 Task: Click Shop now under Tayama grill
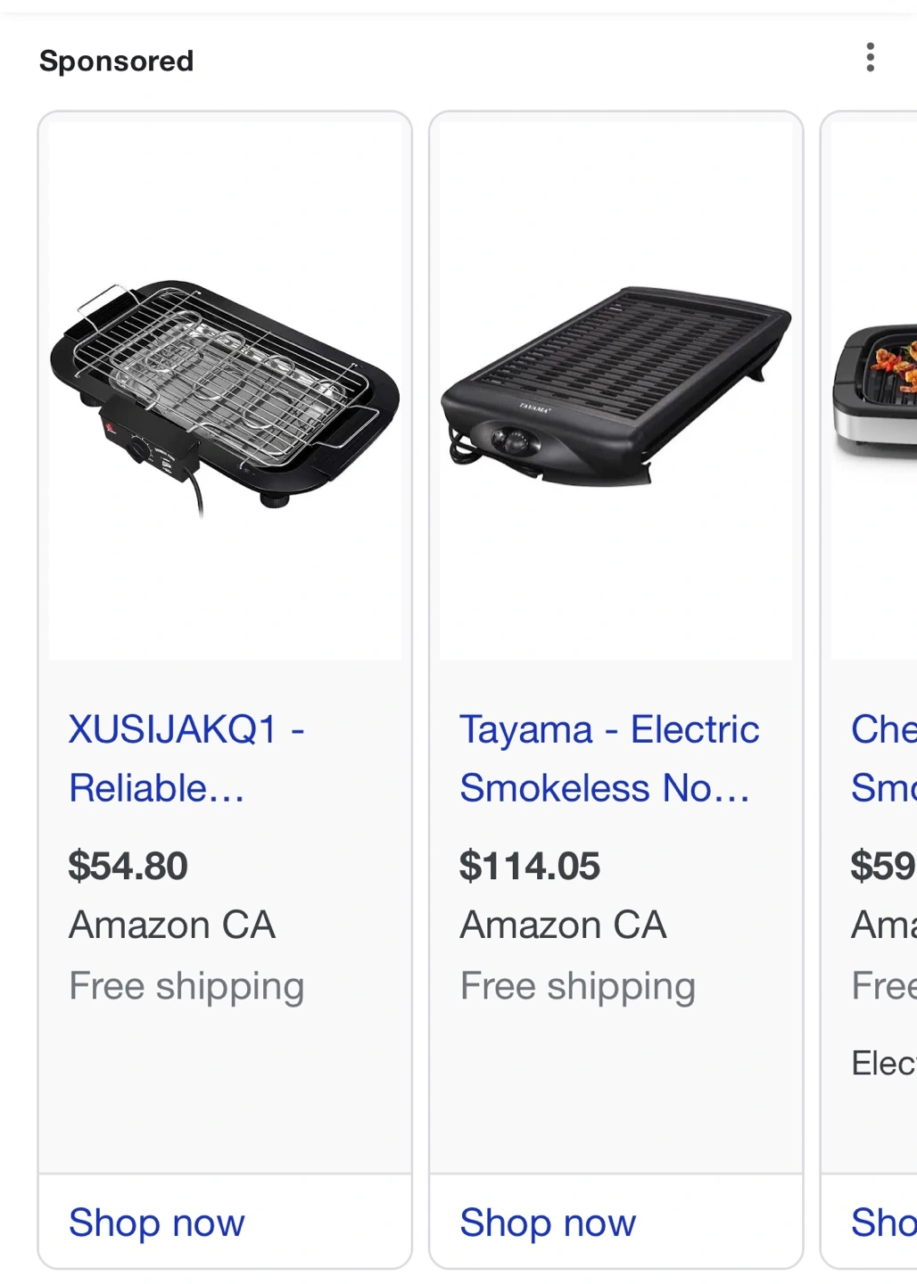click(x=548, y=1222)
